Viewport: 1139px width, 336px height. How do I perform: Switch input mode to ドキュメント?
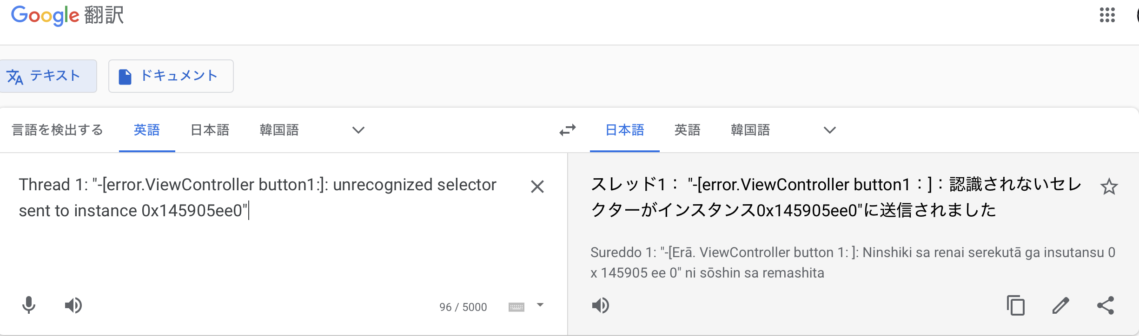pyautogui.click(x=171, y=76)
